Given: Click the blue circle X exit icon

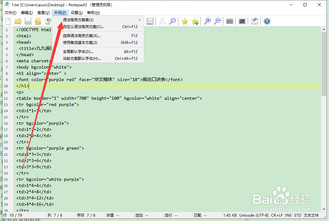Looking at the screenshot, I should tap(267, 21).
